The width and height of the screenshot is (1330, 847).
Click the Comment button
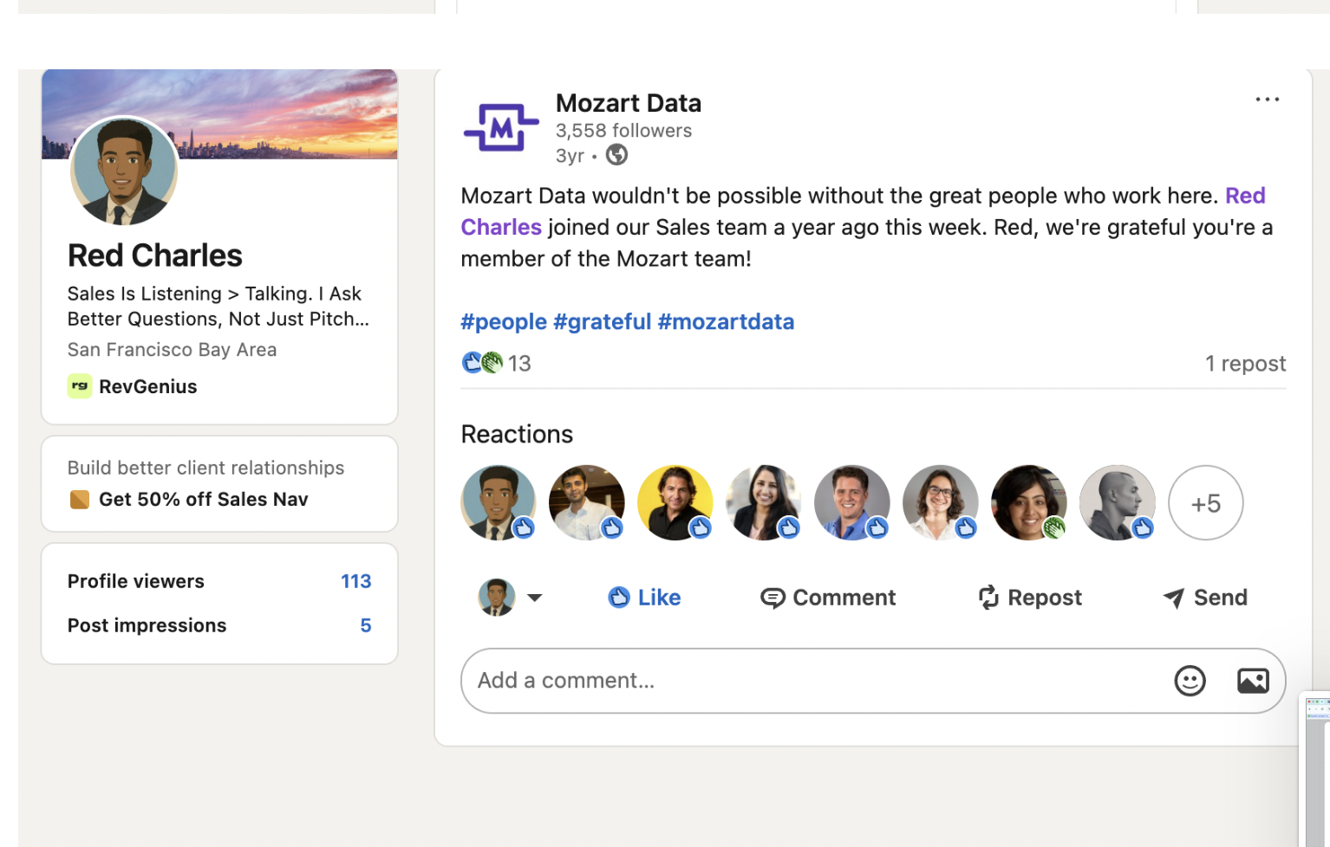tap(828, 598)
